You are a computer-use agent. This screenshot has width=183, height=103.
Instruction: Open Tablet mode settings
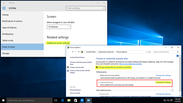click(22, 41)
